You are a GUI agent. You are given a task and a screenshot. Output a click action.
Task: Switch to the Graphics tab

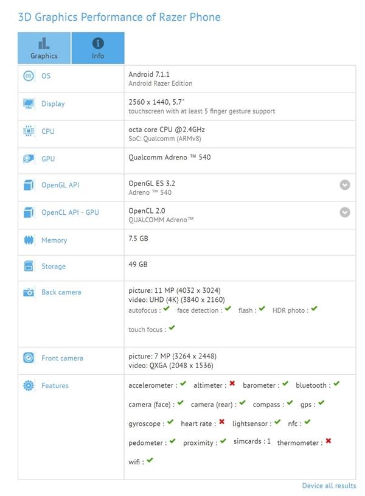44,48
